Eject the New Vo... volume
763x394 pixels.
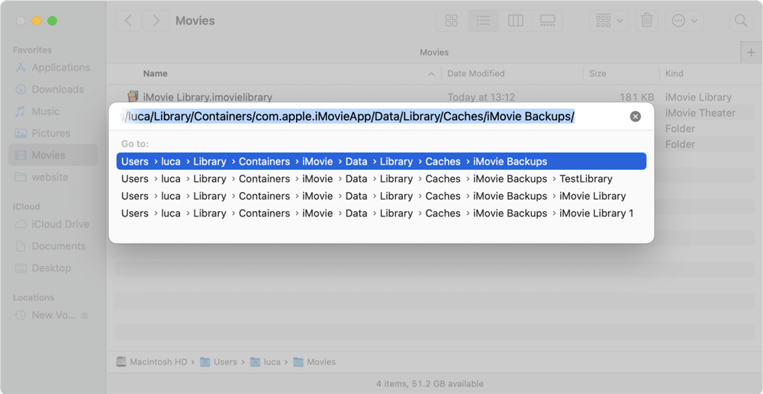85,315
